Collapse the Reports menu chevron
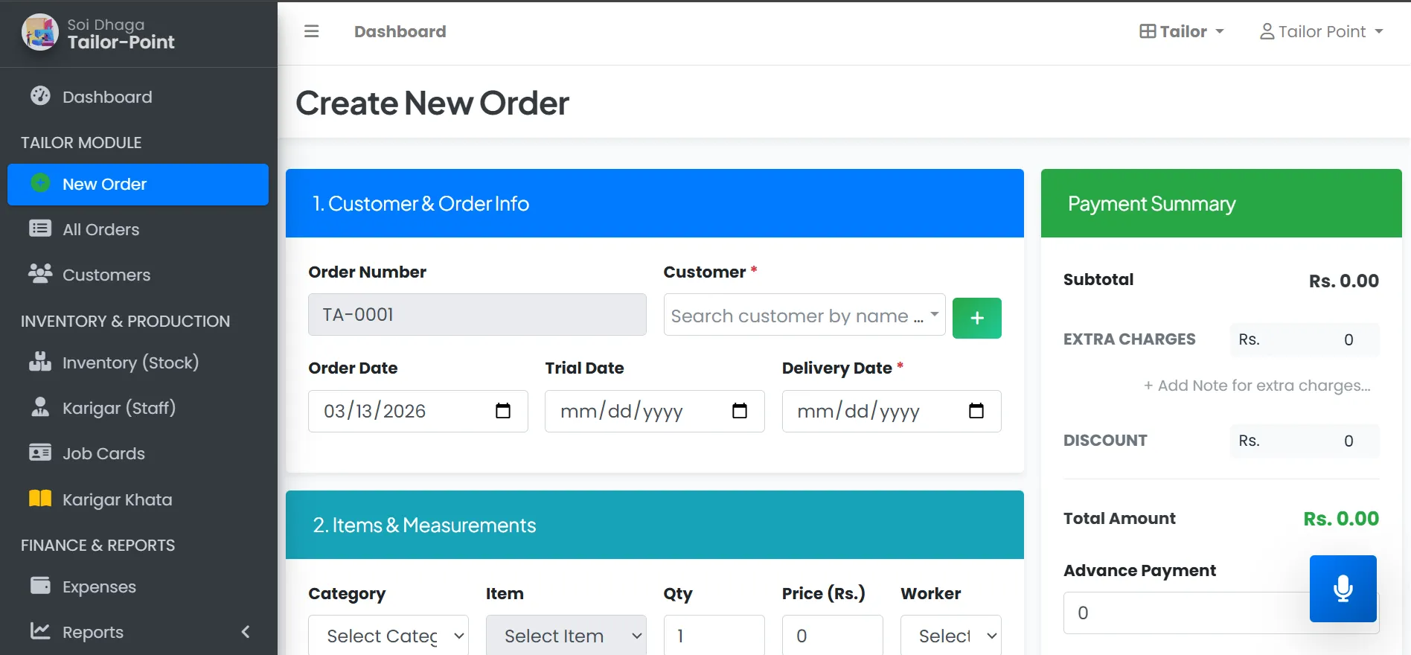The image size is (1411, 655). (x=246, y=631)
